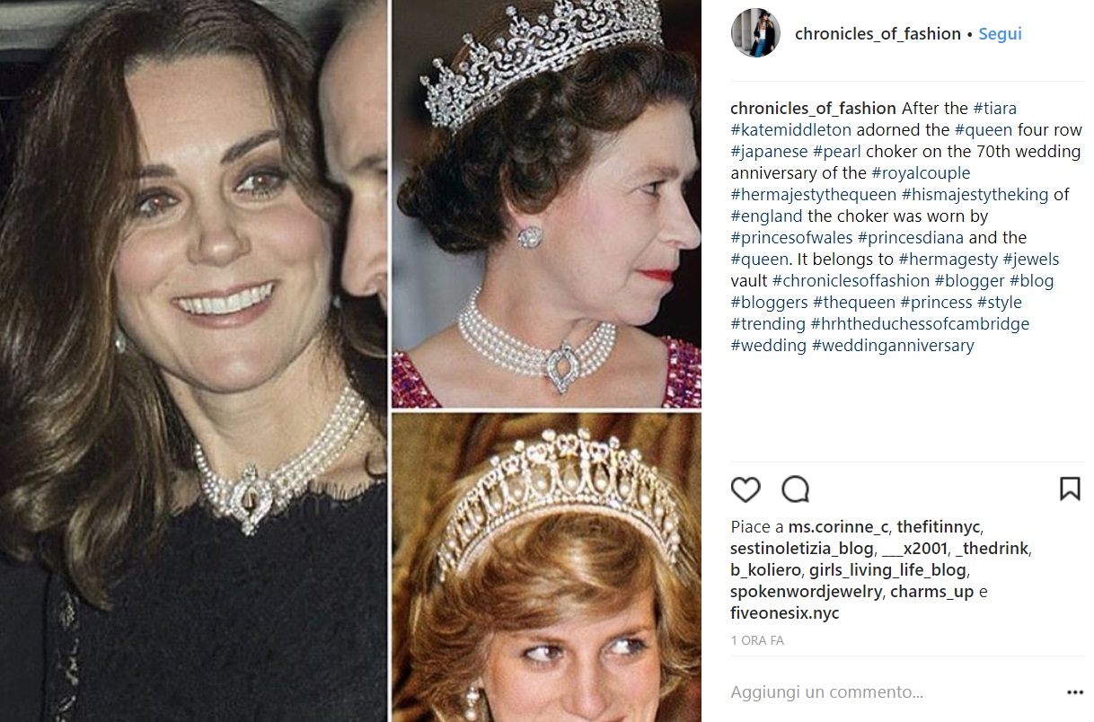Open spokenwordjewelry profile from likes

(x=807, y=592)
